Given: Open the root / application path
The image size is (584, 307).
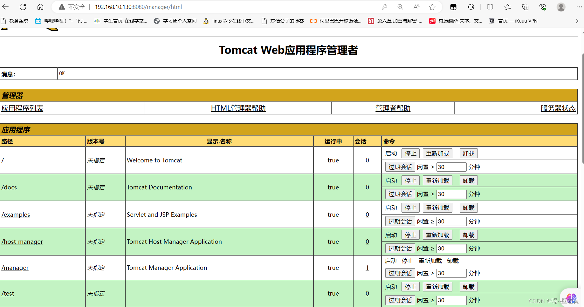Looking at the screenshot, I should [x=3, y=160].
